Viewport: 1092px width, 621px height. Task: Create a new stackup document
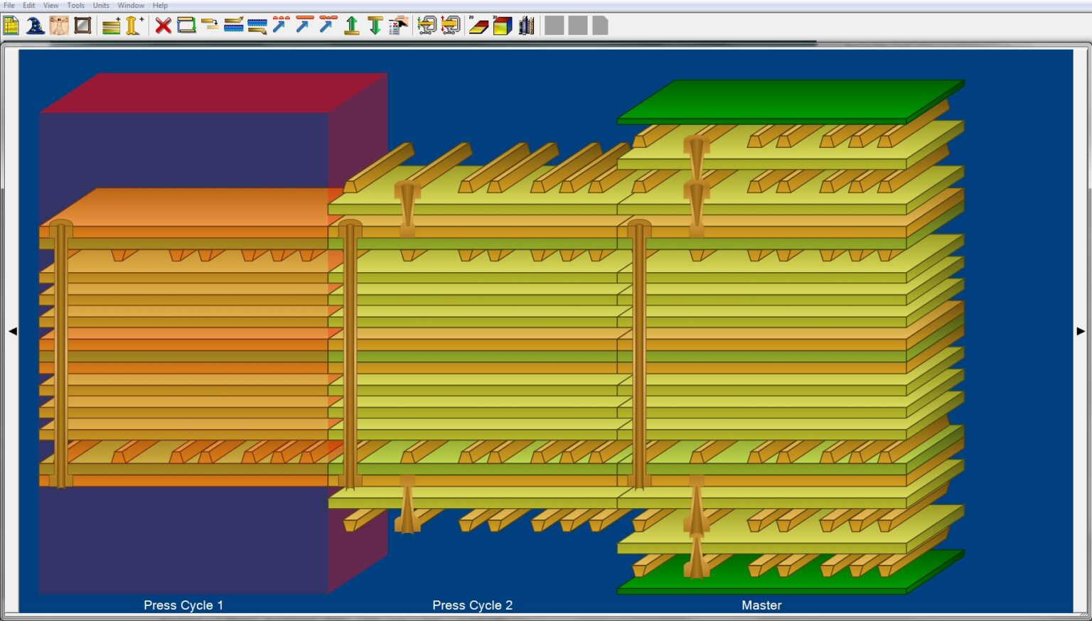[x=11, y=25]
